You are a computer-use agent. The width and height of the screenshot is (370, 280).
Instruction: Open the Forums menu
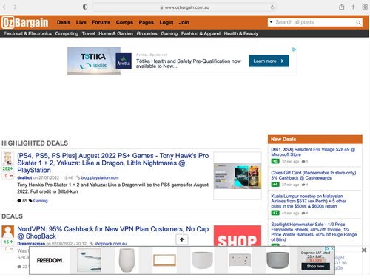coord(101,22)
